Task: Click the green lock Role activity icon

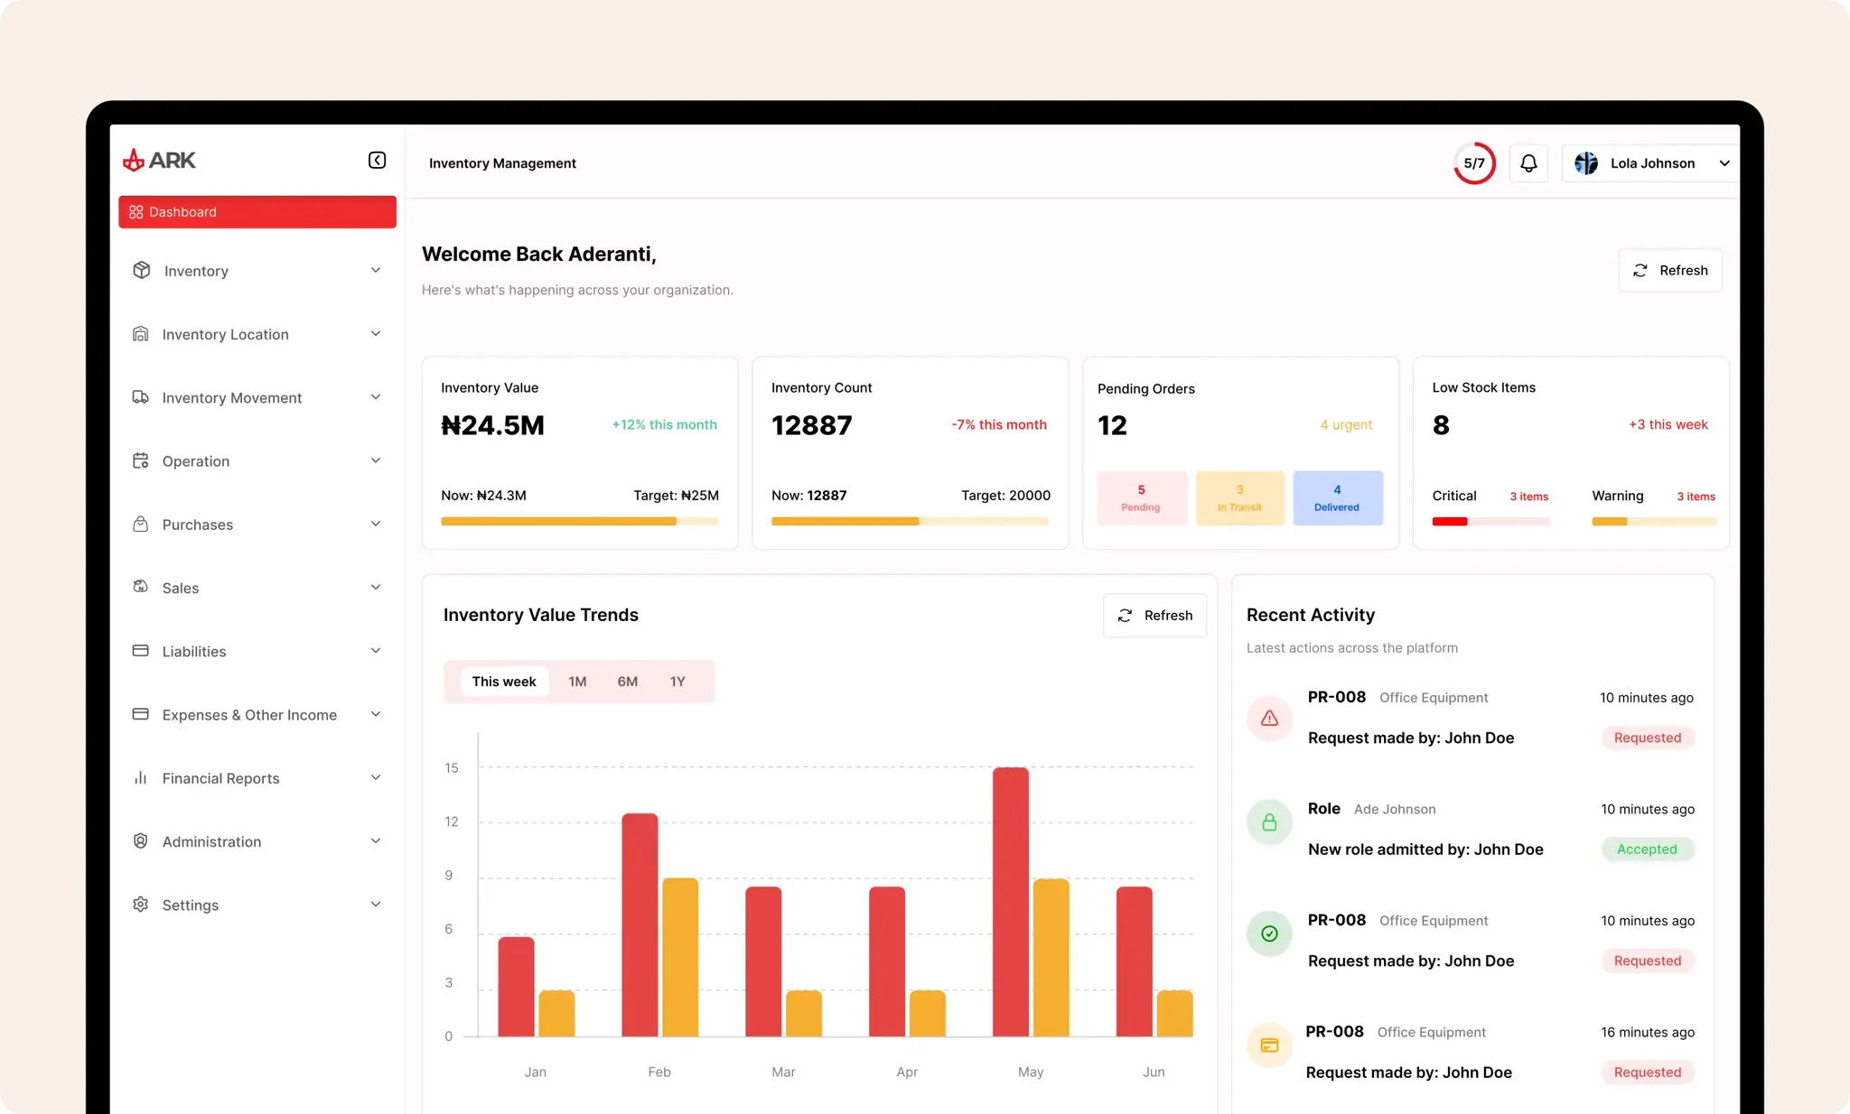Action: click(1269, 822)
